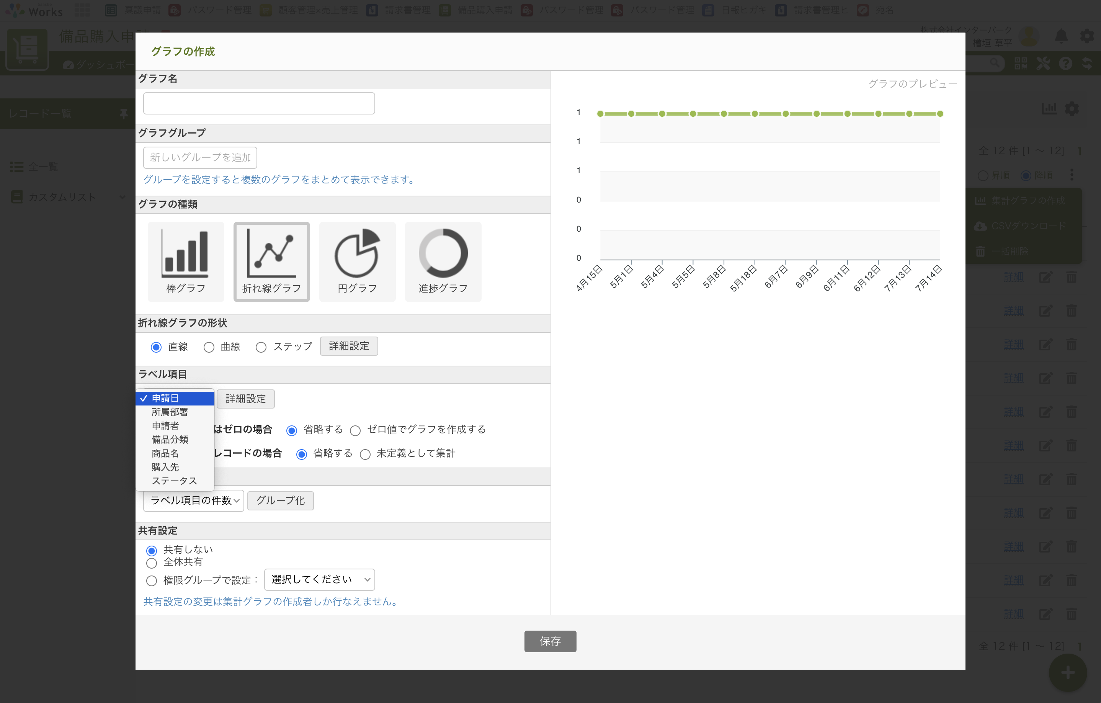1101x703 pixels.
Task: Click the 保存 save button
Action: click(x=550, y=641)
